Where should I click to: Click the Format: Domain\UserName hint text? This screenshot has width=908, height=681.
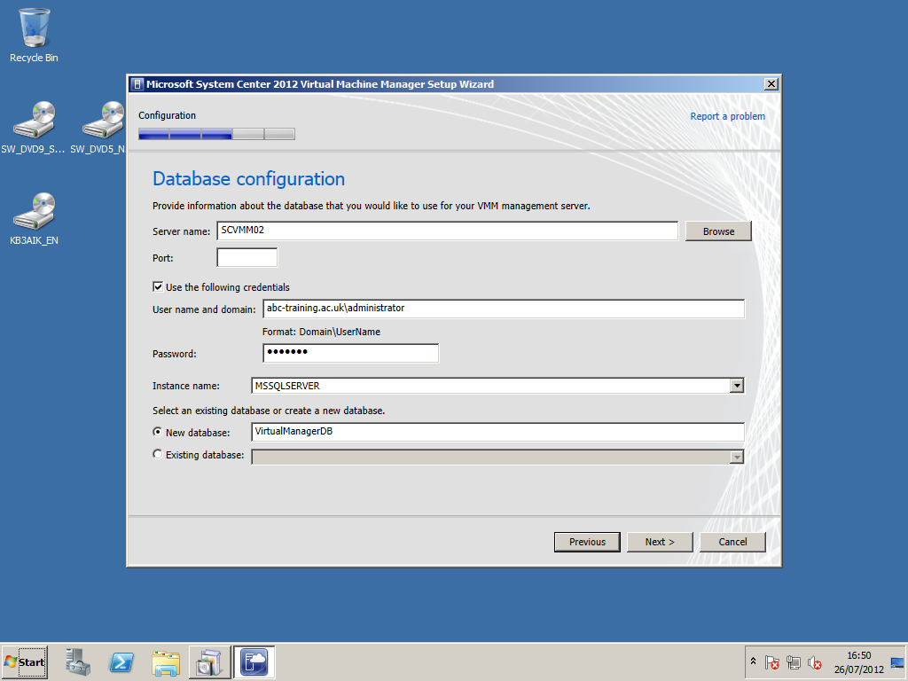[321, 332]
